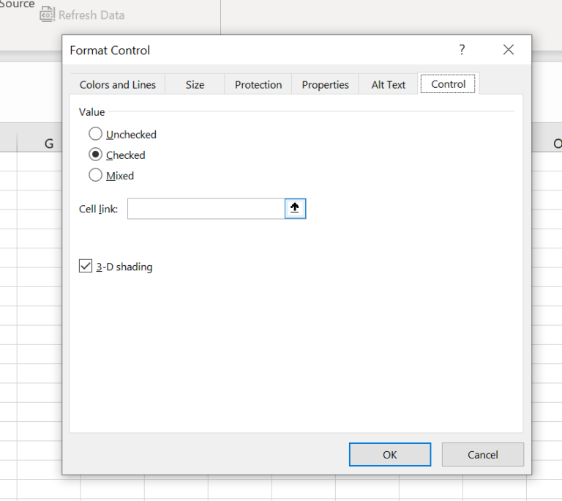The height and width of the screenshot is (501, 562).
Task: Switch to Colors and Lines tab
Action: [118, 85]
